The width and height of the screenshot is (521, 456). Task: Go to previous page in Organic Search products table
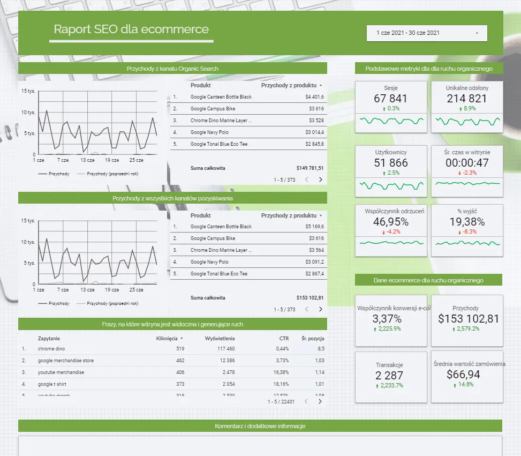click(306, 180)
